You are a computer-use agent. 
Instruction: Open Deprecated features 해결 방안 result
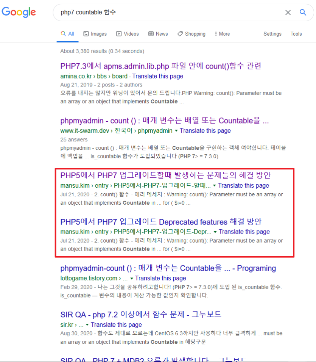coord(161,222)
